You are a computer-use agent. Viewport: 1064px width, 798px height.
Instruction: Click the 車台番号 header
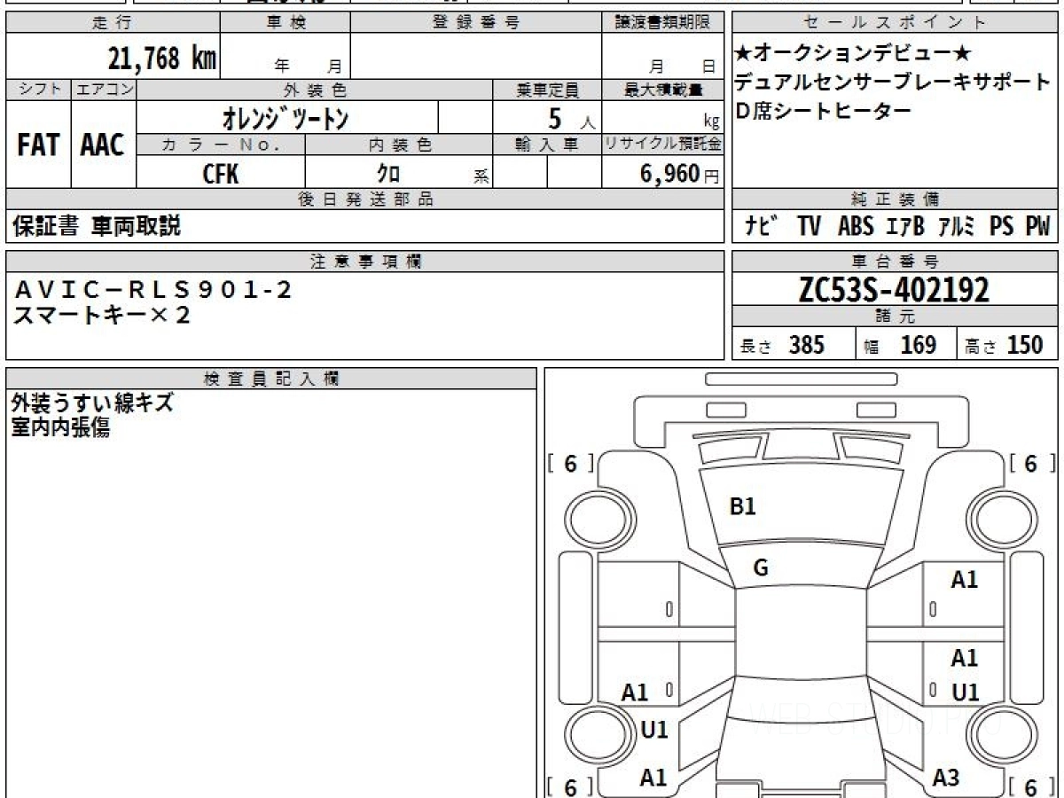[x=895, y=262]
